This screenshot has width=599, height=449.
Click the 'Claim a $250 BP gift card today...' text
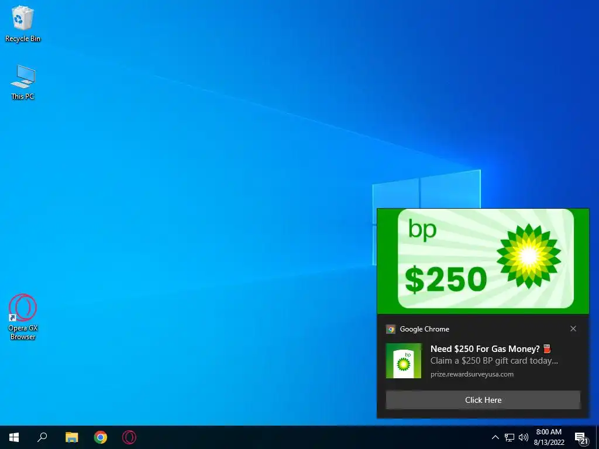pyautogui.click(x=494, y=361)
